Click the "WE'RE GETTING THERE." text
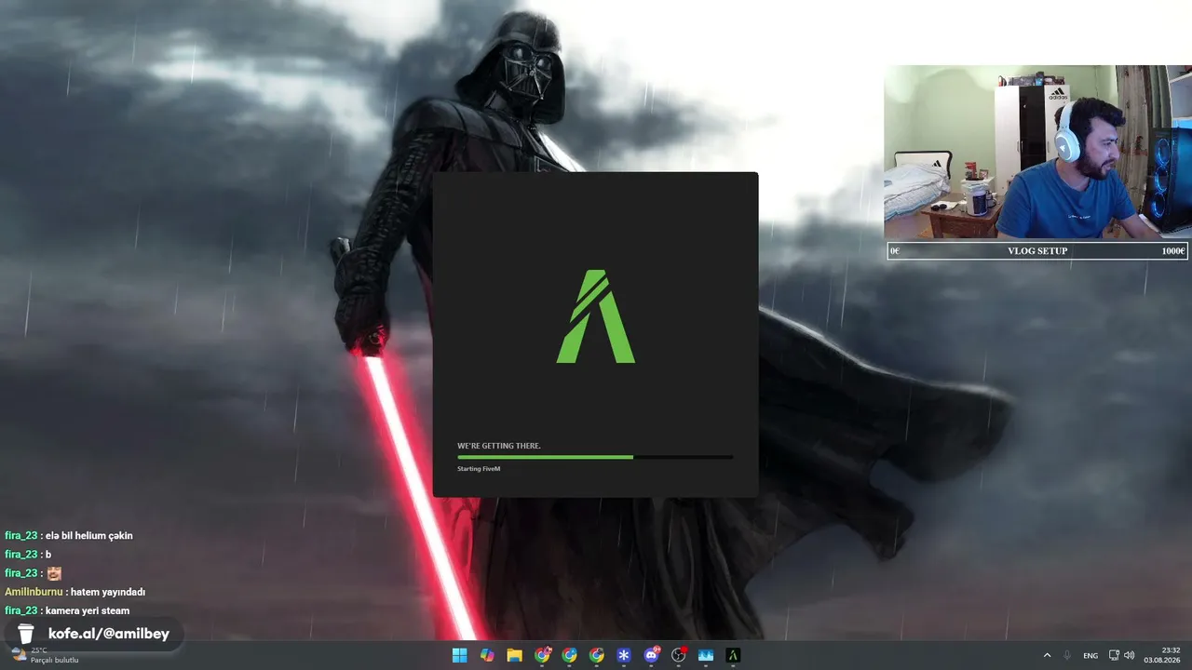This screenshot has width=1192, height=670. [499, 446]
